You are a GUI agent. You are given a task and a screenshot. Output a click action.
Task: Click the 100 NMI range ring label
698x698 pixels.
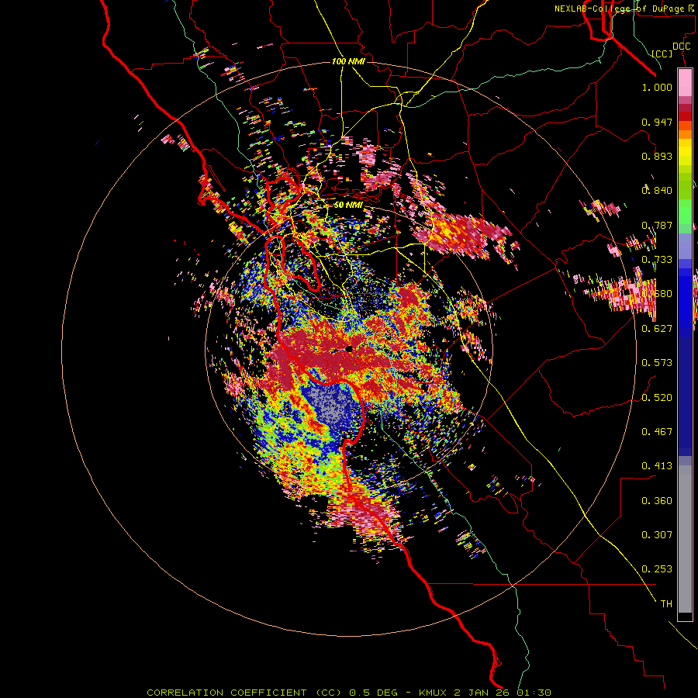[x=348, y=61]
